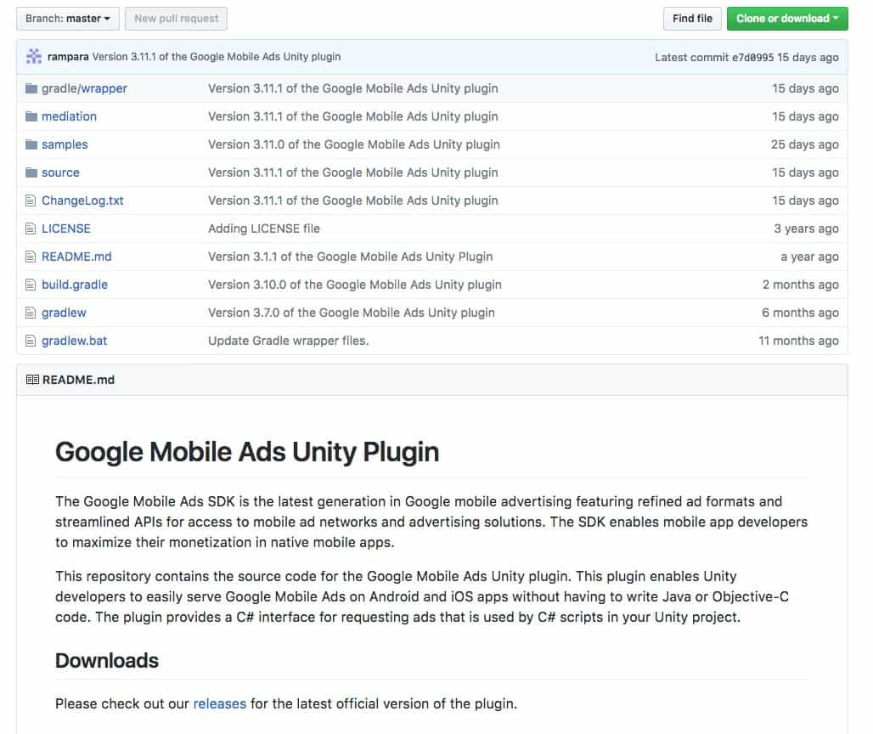This screenshot has width=873, height=734.
Task: Click the README.md file icon in file list
Action: point(31,257)
